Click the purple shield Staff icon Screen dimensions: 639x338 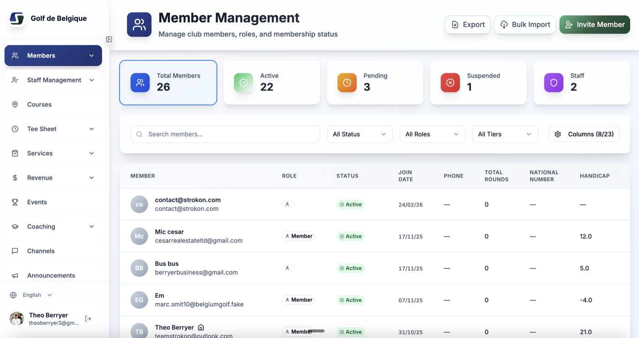[x=554, y=82]
